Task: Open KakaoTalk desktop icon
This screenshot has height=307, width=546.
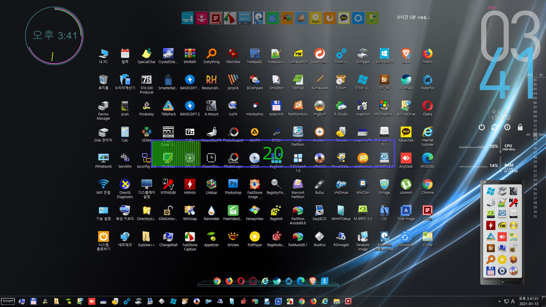Action: 406,134
